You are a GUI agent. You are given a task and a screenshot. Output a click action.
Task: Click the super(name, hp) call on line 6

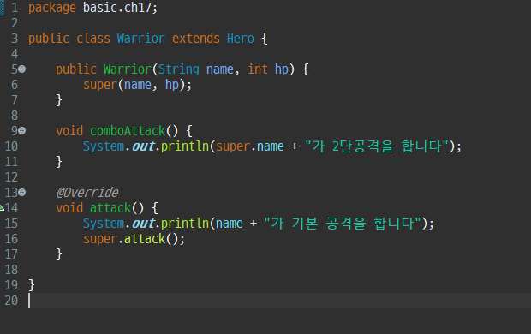click(x=137, y=85)
